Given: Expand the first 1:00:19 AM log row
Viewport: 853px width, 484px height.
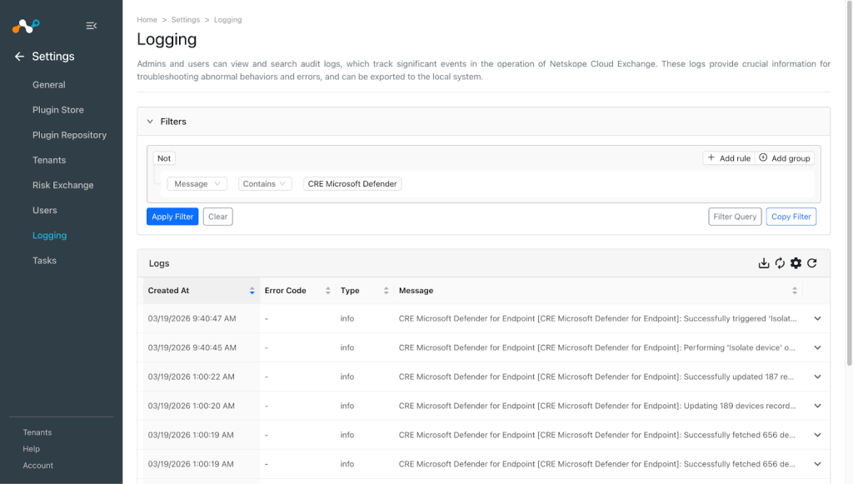Looking at the screenshot, I should click(x=818, y=435).
